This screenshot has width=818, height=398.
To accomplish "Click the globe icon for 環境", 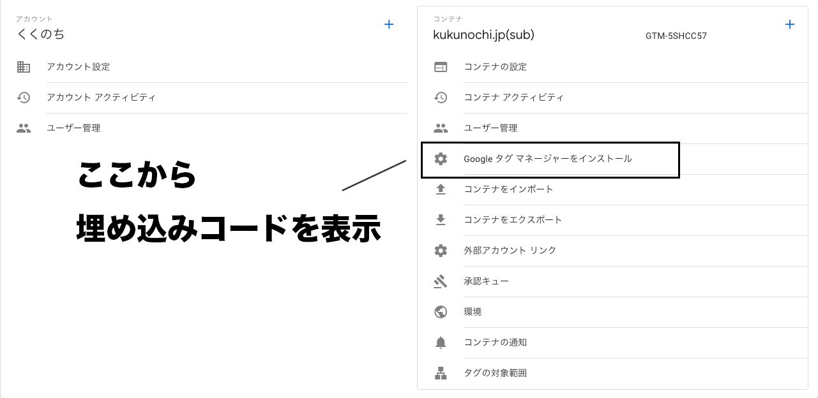I will [x=441, y=312].
